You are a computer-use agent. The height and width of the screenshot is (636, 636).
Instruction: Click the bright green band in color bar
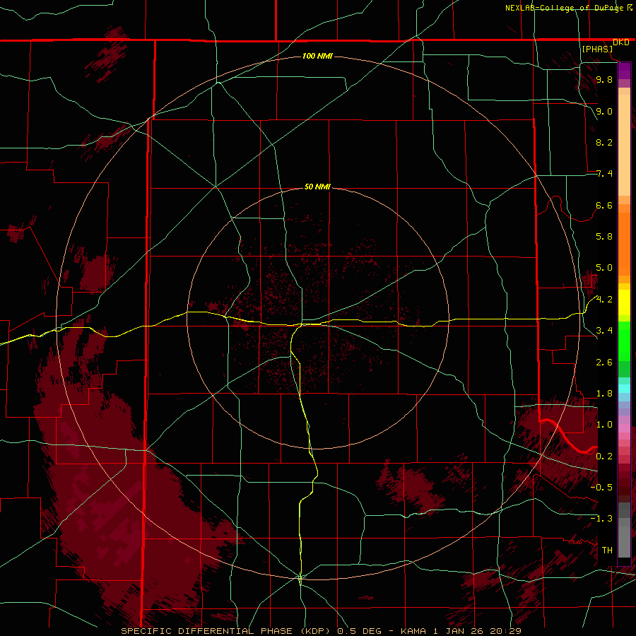click(x=624, y=340)
